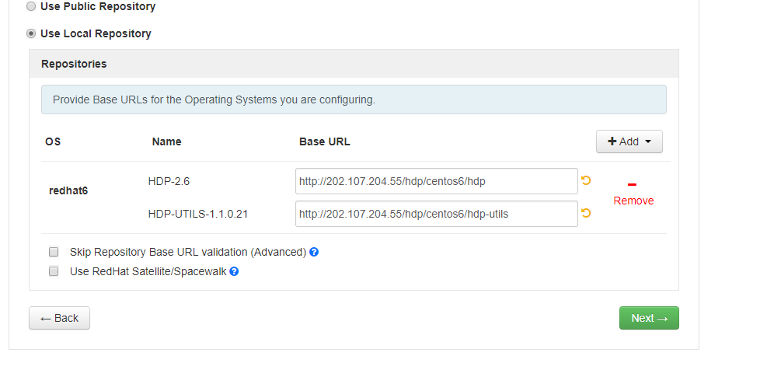774x370 pixels.
Task: Click the red Remove link for redhat6
Action: coord(633,201)
